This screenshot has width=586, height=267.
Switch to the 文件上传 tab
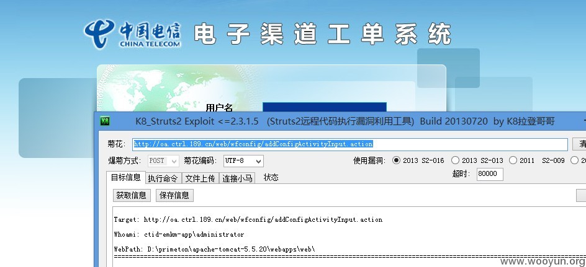click(201, 178)
